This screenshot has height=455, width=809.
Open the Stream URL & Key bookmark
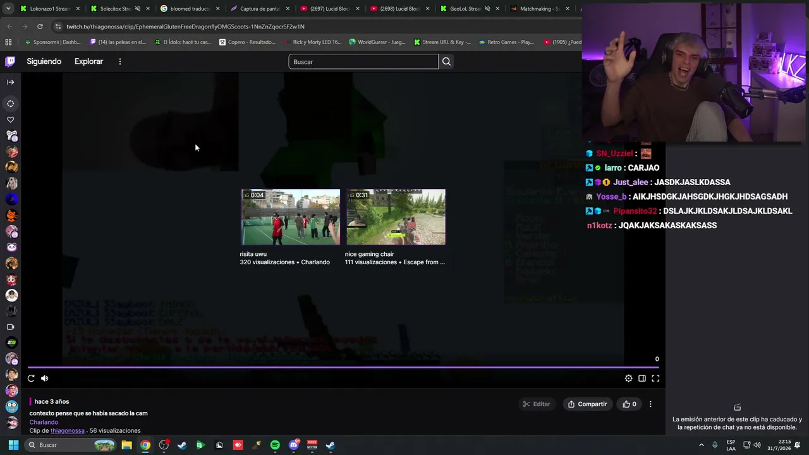pyautogui.click(x=442, y=42)
